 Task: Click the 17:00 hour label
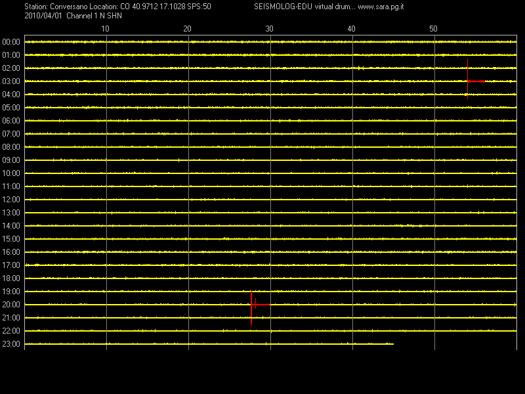(11, 265)
